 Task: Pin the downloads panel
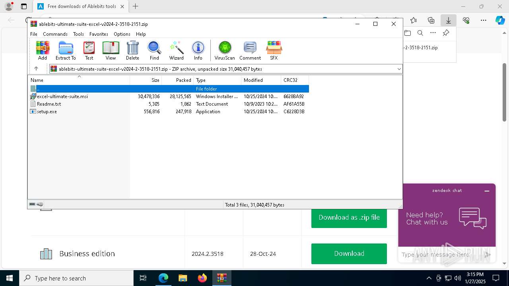(x=446, y=33)
